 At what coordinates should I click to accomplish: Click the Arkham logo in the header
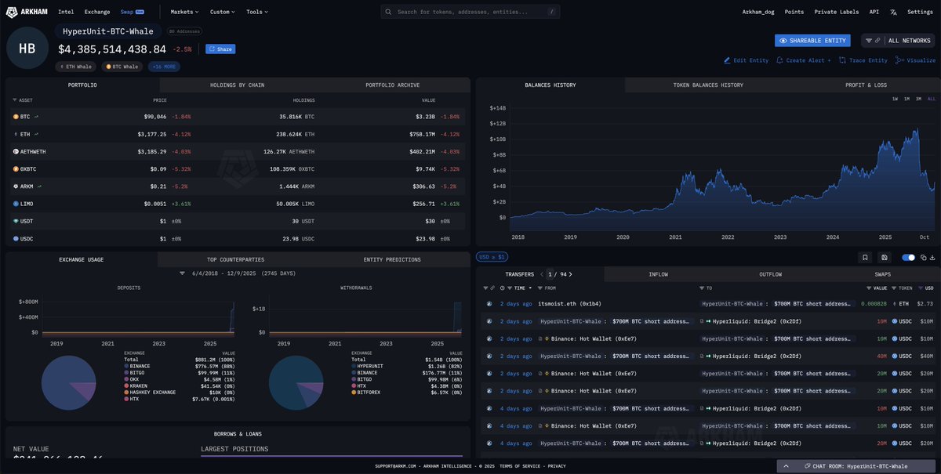[x=27, y=12]
